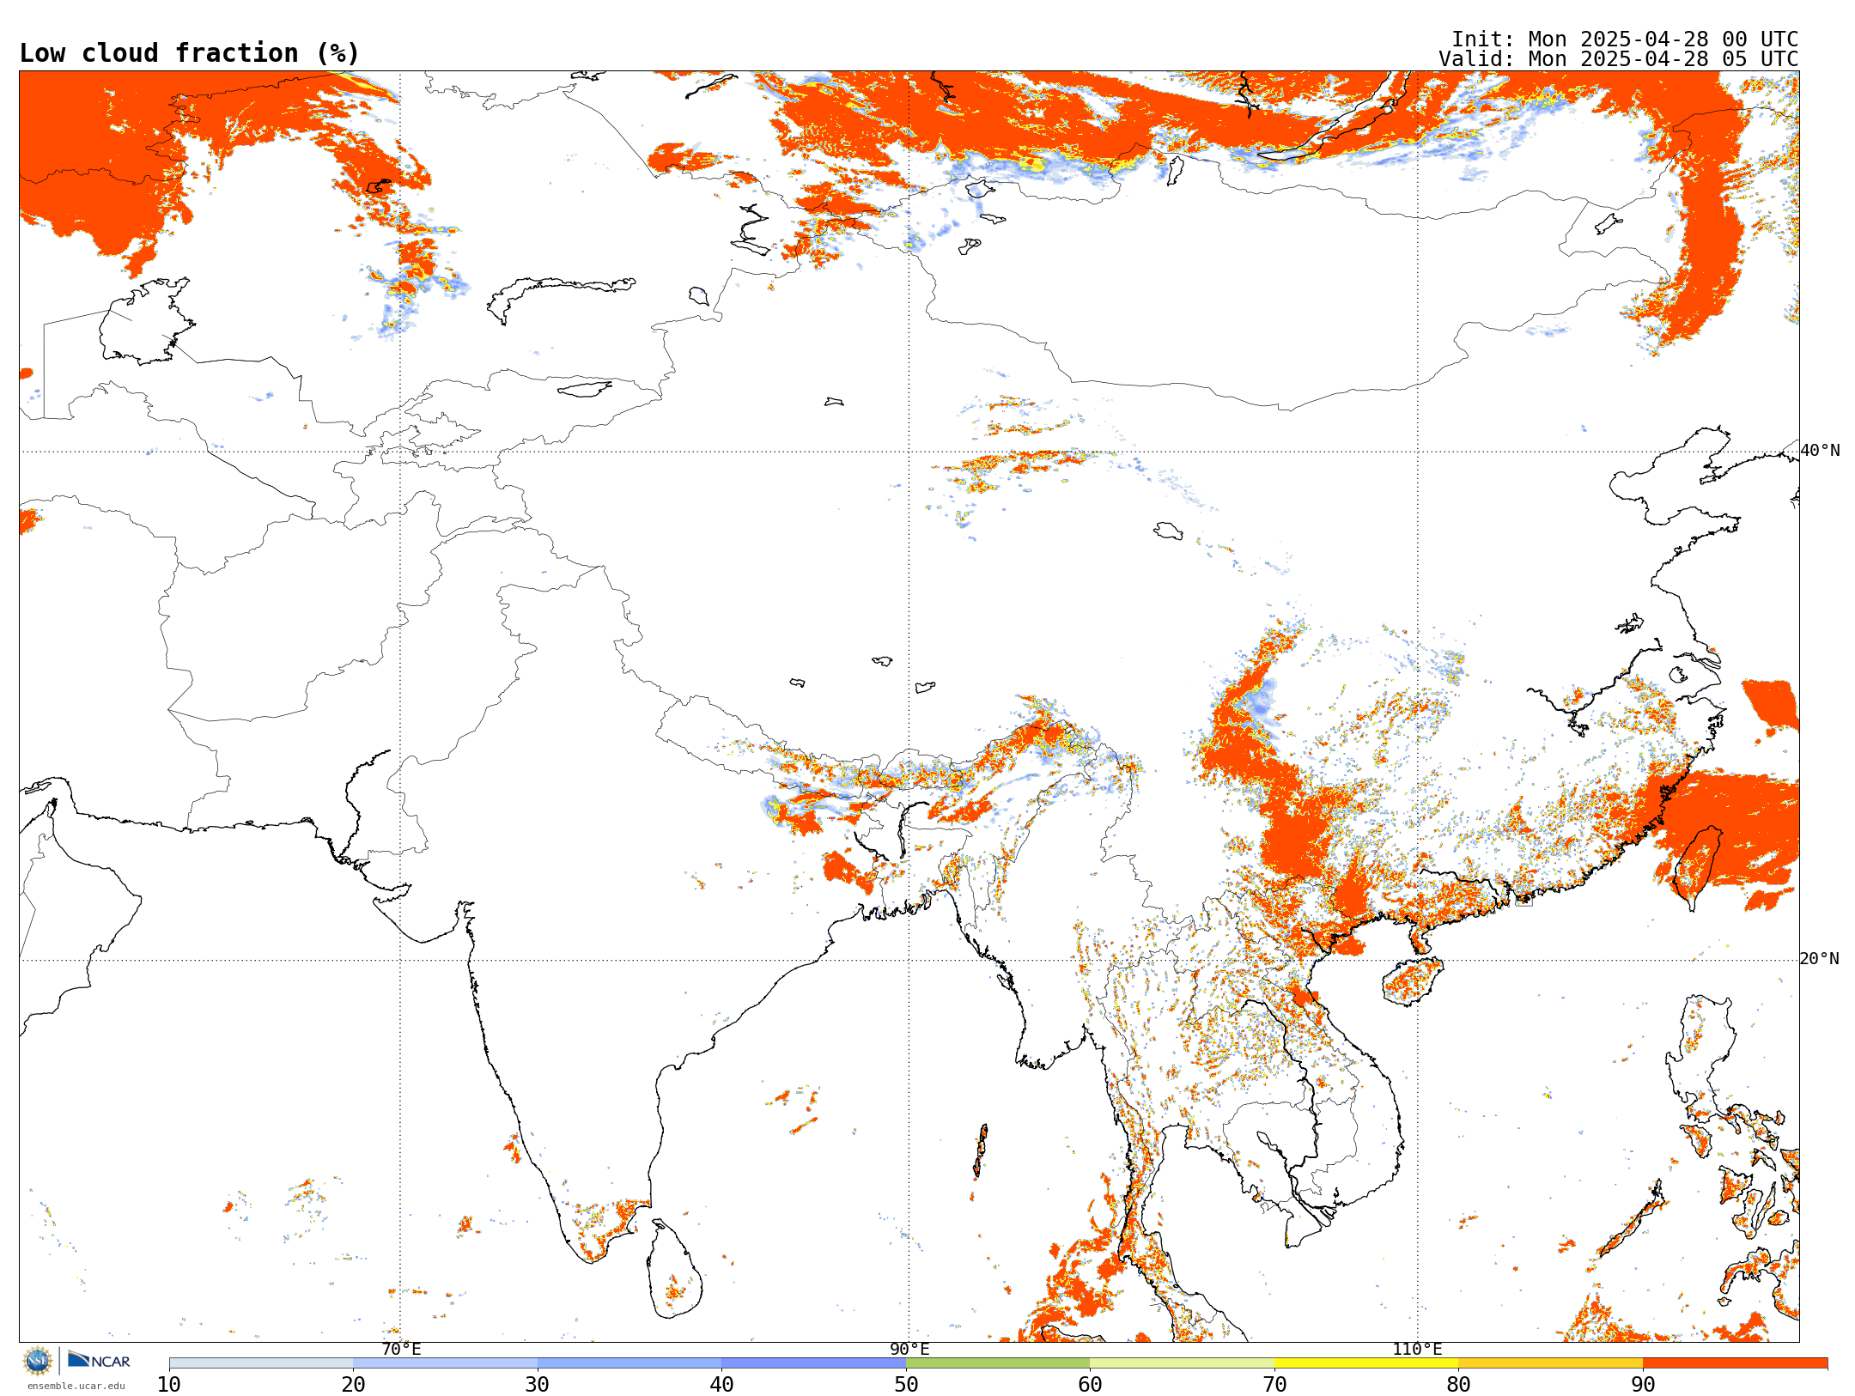Click the colorbar tick label '80'
The image size is (1855, 1396).
(x=1458, y=1385)
